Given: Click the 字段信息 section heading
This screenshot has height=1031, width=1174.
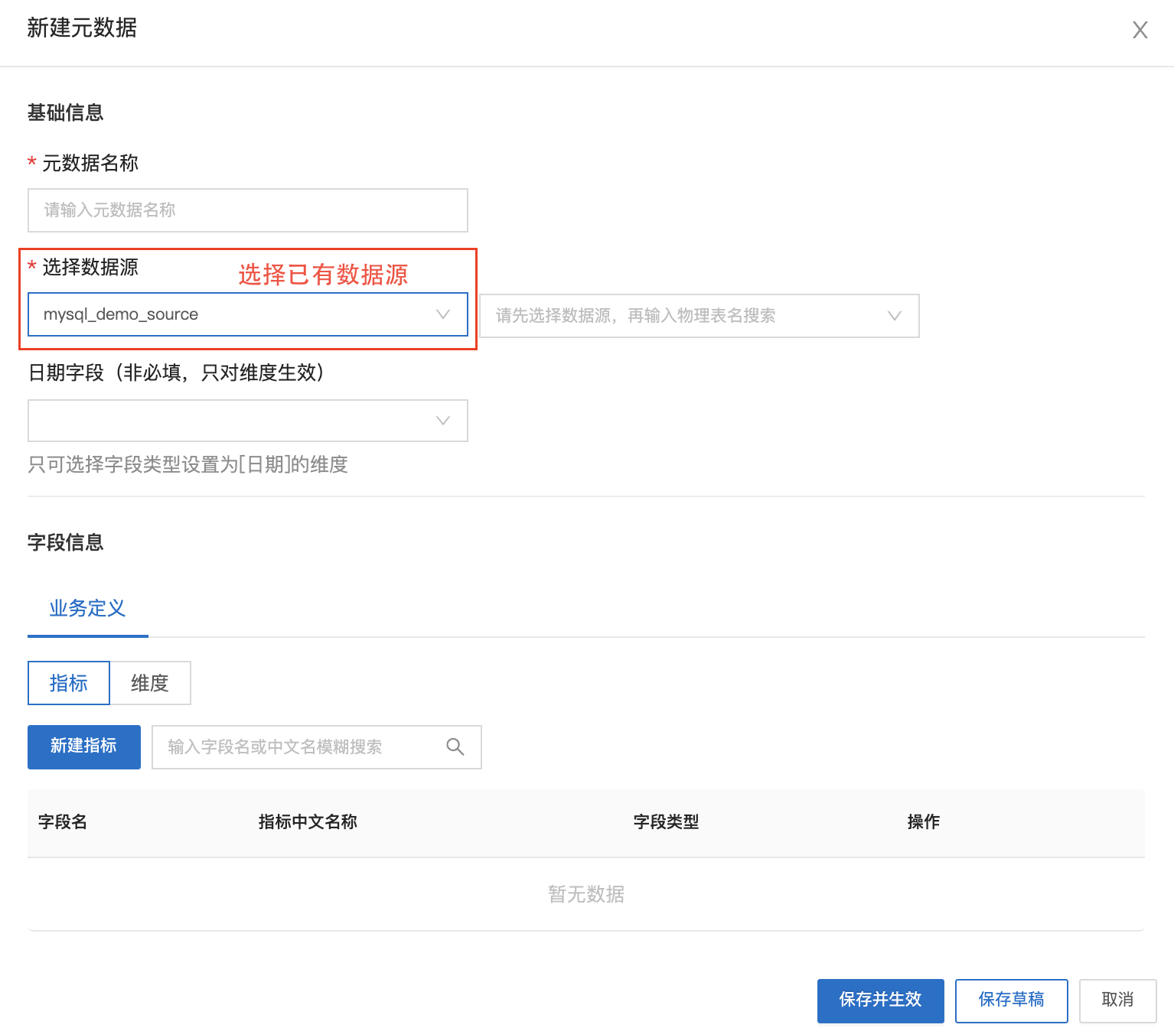Looking at the screenshot, I should click(x=66, y=543).
